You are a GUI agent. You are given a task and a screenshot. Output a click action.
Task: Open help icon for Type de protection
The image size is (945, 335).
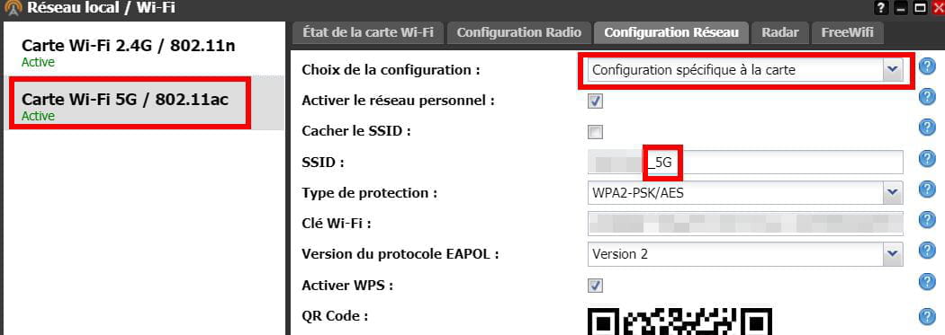click(x=927, y=190)
